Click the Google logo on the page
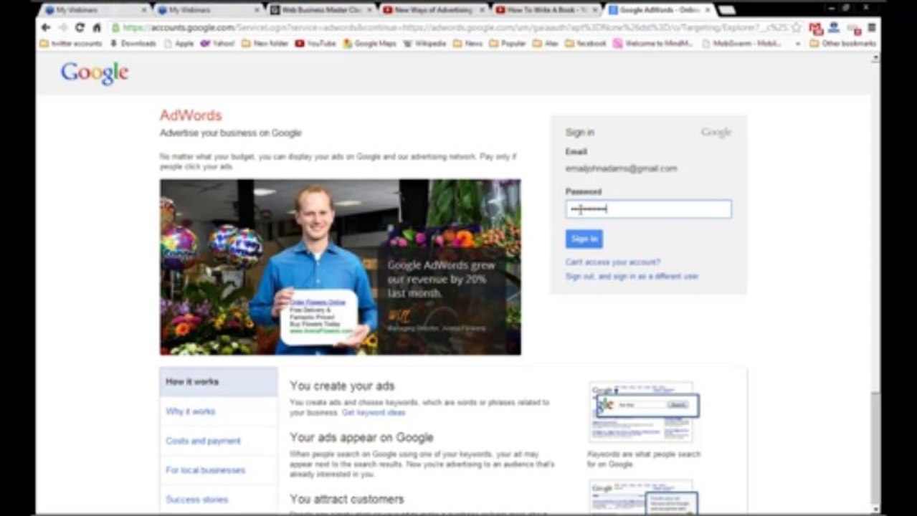917x516 pixels. (95, 73)
